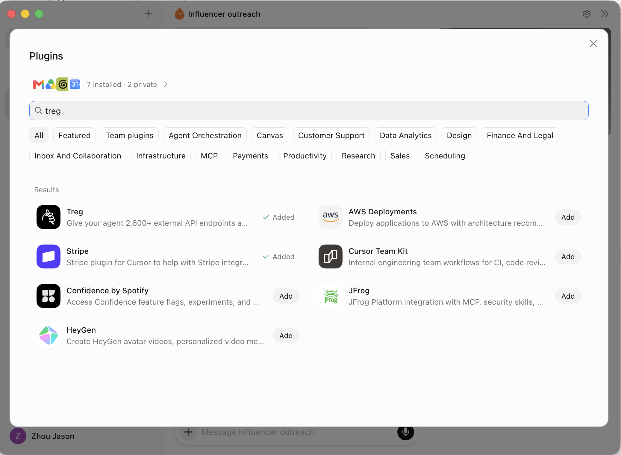Click the Influencer outreach tab title
621x455 pixels.
tap(224, 14)
